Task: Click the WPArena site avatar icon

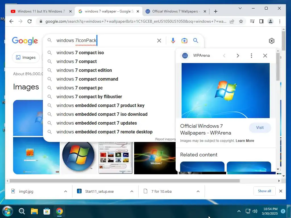Action: pyautogui.click(x=185, y=56)
